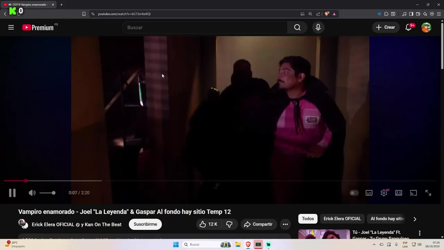Screen dimensions: 444x250
Task: Open the Brave Rewards triangle icon
Action: click(x=334, y=14)
